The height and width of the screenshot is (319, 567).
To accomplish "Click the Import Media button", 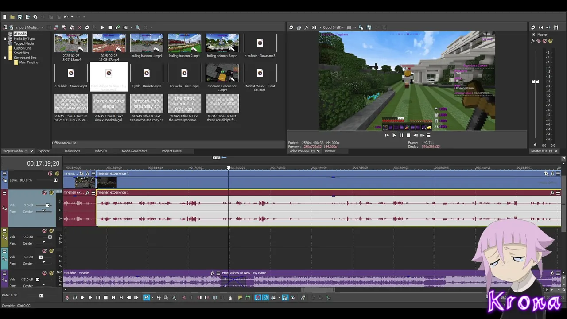I will [x=24, y=27].
